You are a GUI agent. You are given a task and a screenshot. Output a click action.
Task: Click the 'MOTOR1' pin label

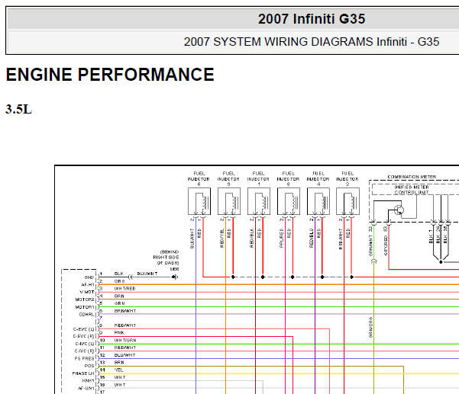pyautogui.click(x=85, y=307)
